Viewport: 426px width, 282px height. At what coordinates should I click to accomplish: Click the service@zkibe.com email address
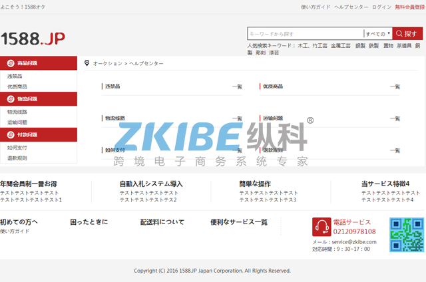pyautogui.click(x=354, y=242)
